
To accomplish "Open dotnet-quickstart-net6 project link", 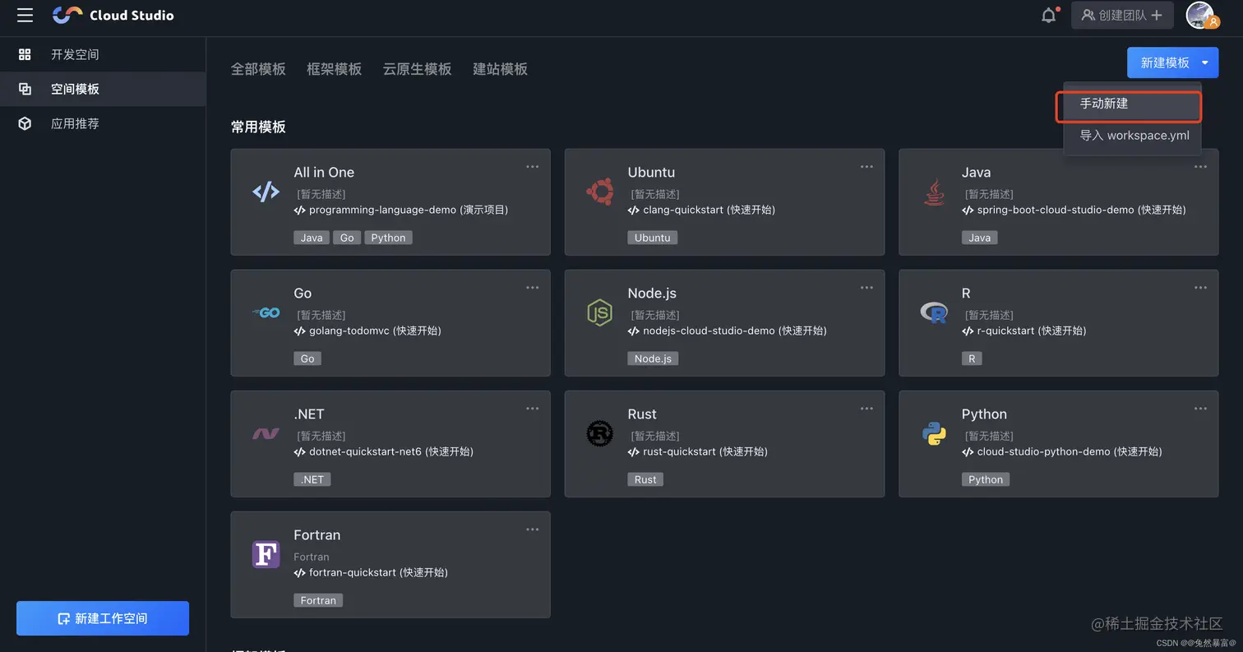I will pos(383,451).
